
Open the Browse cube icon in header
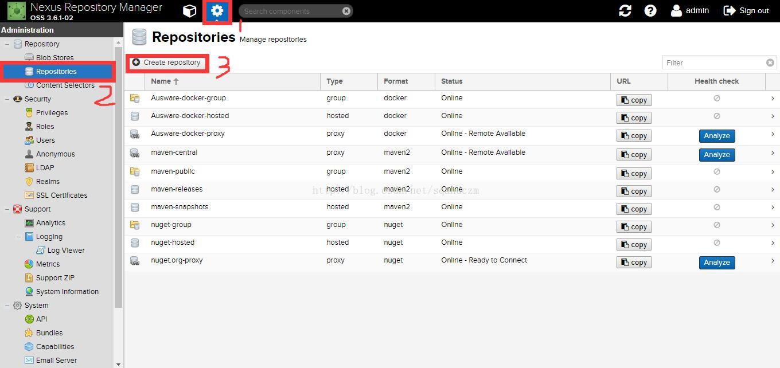click(x=189, y=11)
